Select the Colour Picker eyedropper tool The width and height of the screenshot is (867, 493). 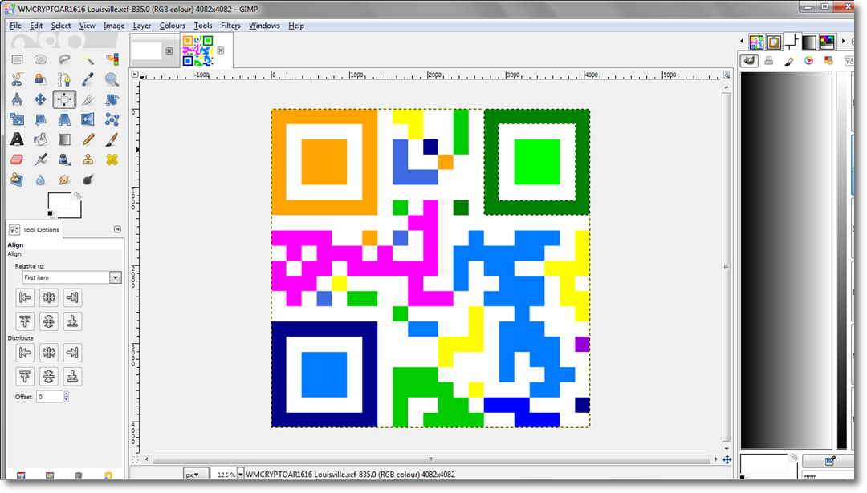[88, 79]
